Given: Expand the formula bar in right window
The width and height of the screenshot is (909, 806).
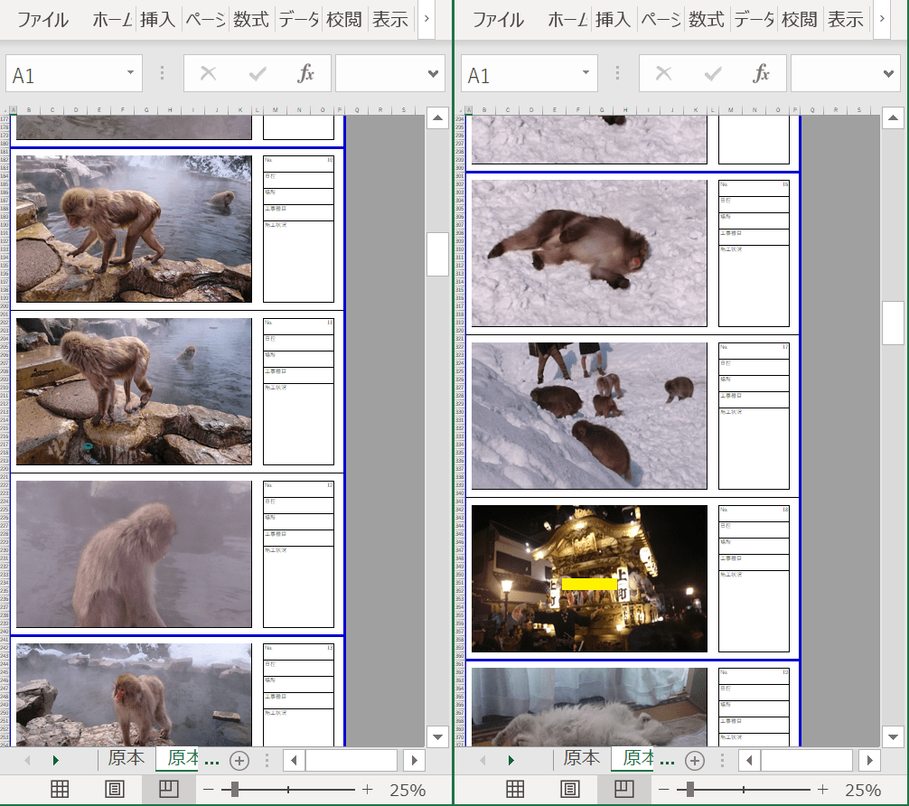Looking at the screenshot, I should tap(889, 73).
